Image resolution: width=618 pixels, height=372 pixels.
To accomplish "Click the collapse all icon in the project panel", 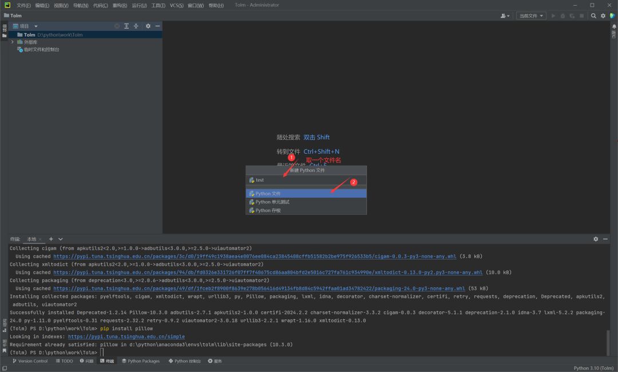I will pos(136,26).
